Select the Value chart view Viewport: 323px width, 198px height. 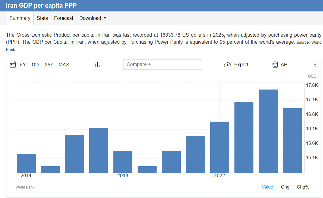pyautogui.click(x=268, y=187)
